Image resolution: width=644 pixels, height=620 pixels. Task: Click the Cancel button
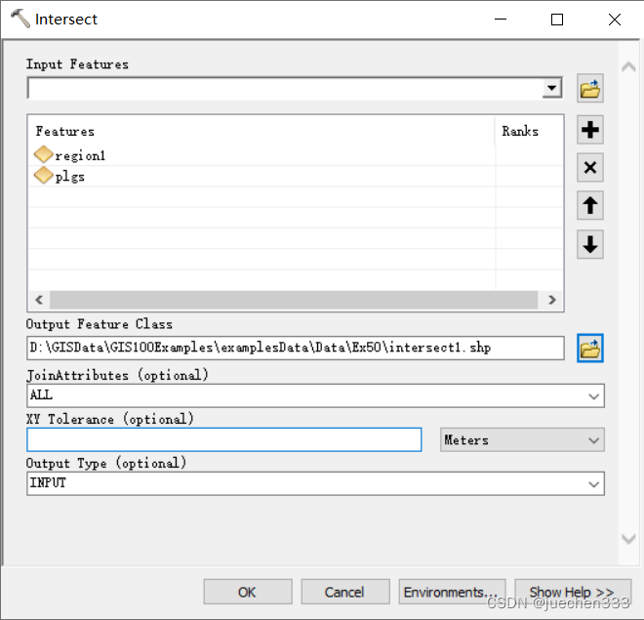click(x=345, y=592)
